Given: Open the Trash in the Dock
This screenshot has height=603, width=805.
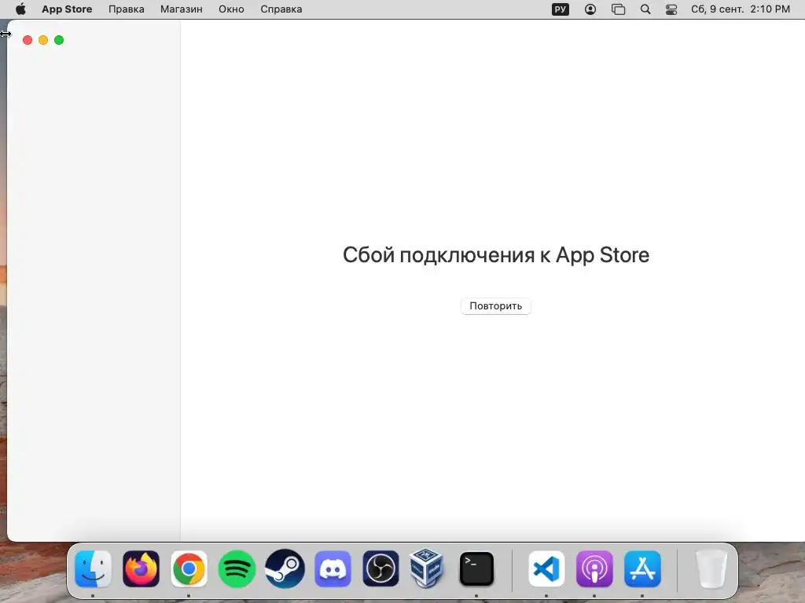Looking at the screenshot, I should (711, 569).
